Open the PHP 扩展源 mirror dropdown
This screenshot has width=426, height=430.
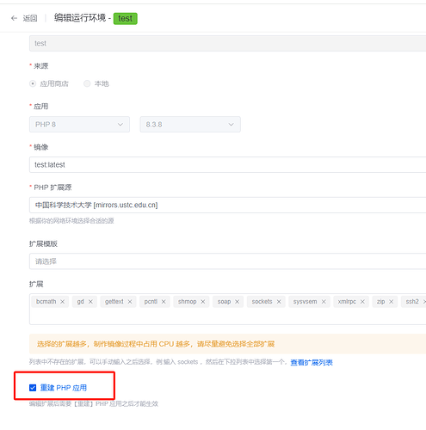coord(227,205)
